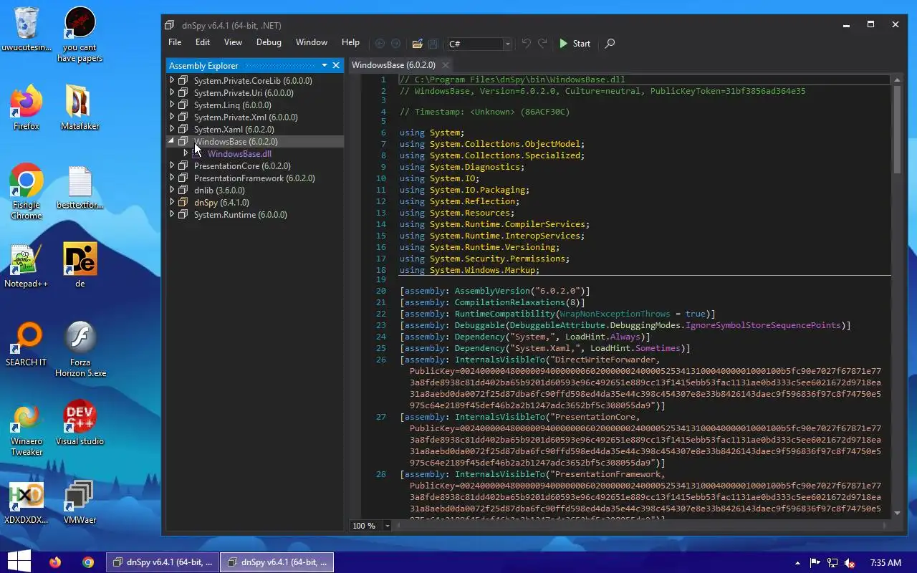Click the navigate forward arrow in the toolbar
Image resolution: width=917 pixels, height=573 pixels.
[x=395, y=44]
